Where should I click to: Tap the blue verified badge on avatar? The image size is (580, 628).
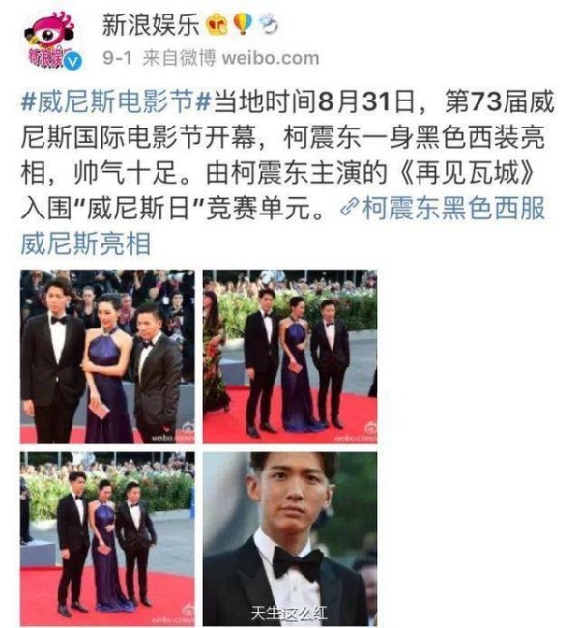(73, 61)
